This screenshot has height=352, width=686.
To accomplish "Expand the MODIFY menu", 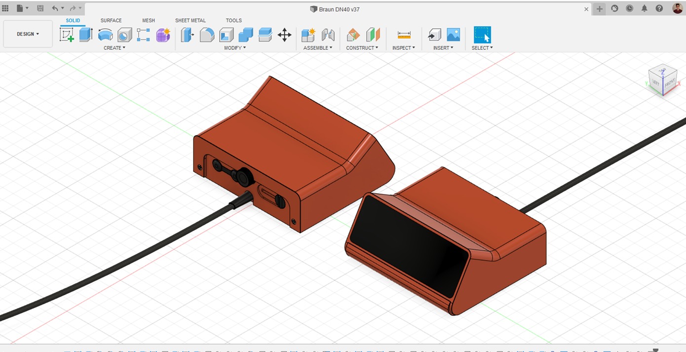I will (235, 48).
